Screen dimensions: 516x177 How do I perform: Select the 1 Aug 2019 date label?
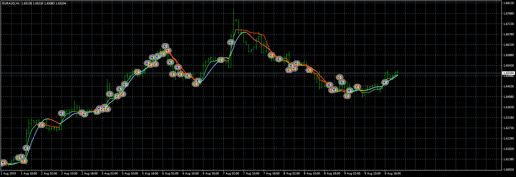[9, 173]
